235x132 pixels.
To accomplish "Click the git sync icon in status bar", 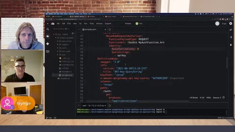I will click(x=55, y=118).
